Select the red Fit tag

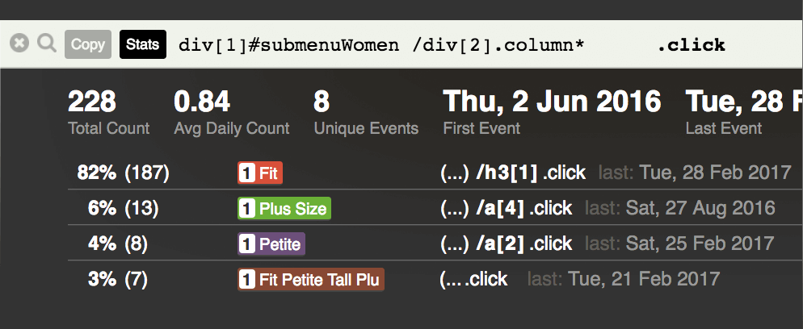point(260,173)
